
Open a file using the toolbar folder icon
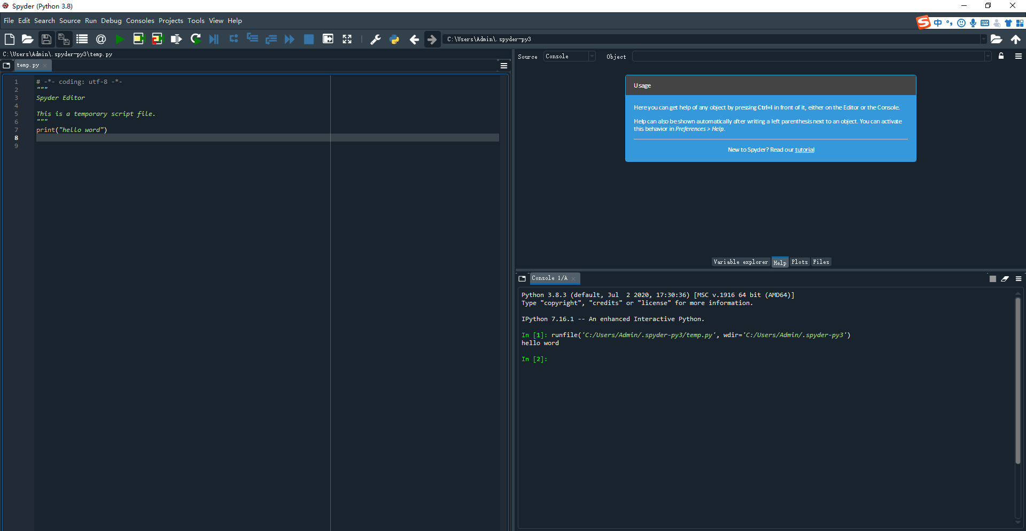point(27,39)
